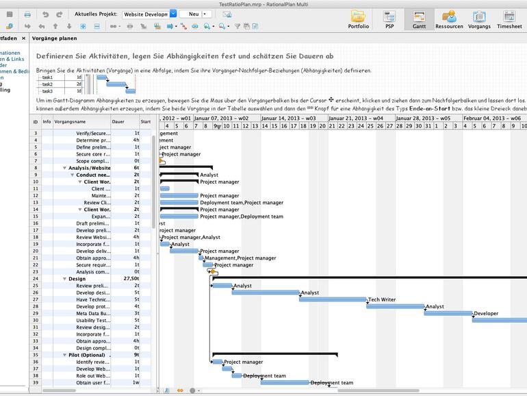Click the unlink tasks icon

130,26
